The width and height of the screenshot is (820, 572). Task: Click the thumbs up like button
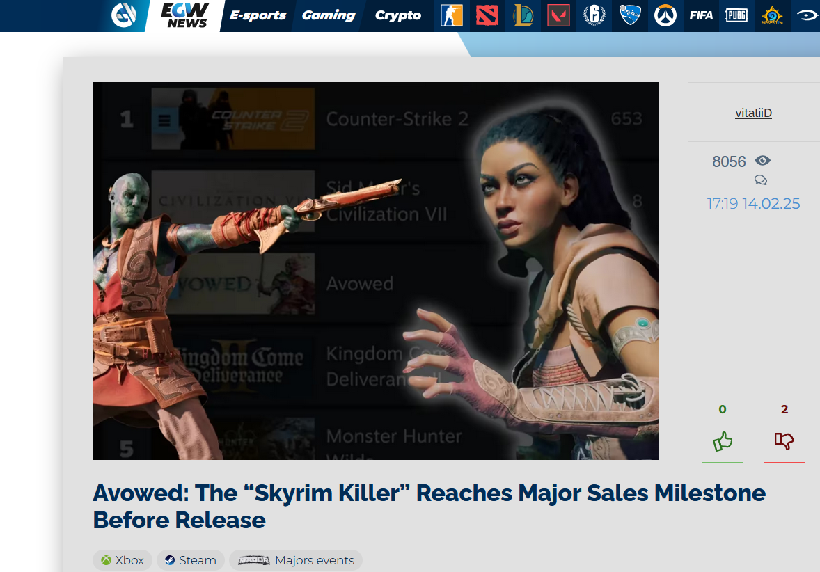pyautogui.click(x=723, y=441)
